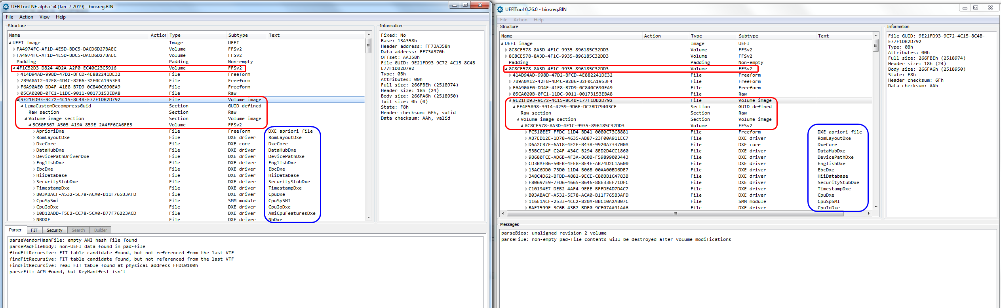Open the View menu in UEFITool NE
Screen dimensions: 1001x308
pyautogui.click(x=44, y=17)
